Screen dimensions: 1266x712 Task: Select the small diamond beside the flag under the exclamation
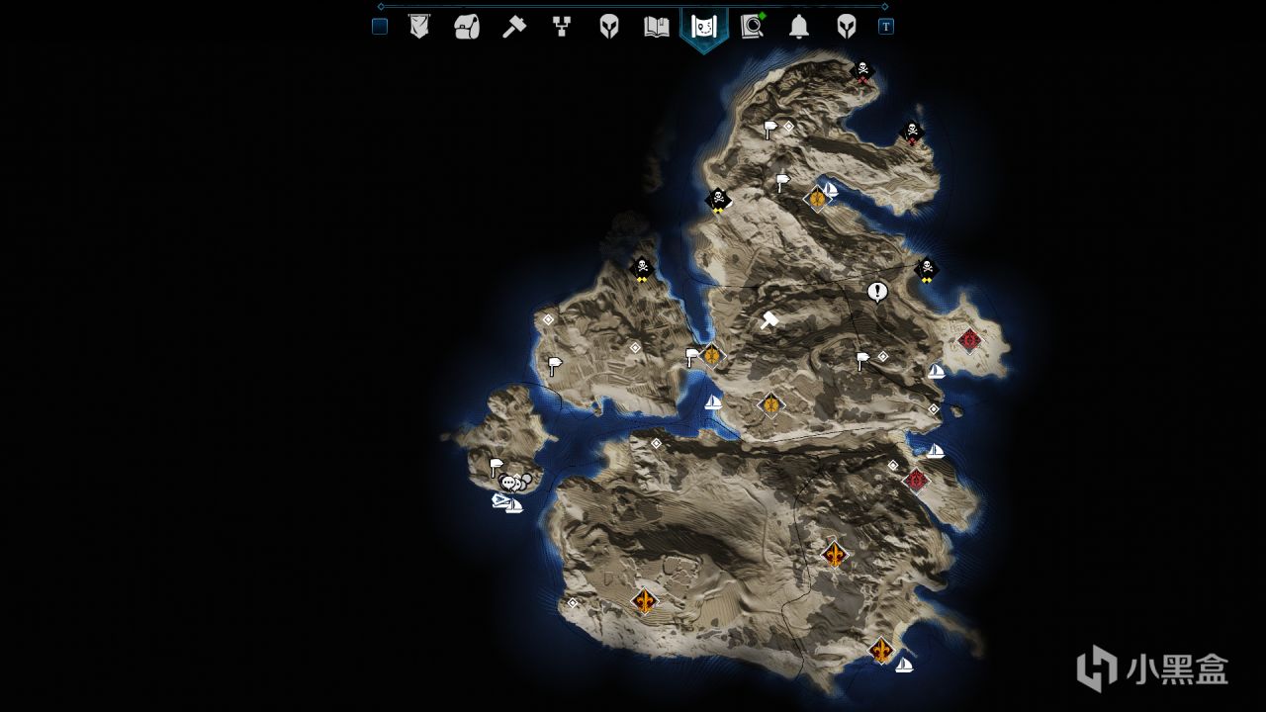pos(883,356)
